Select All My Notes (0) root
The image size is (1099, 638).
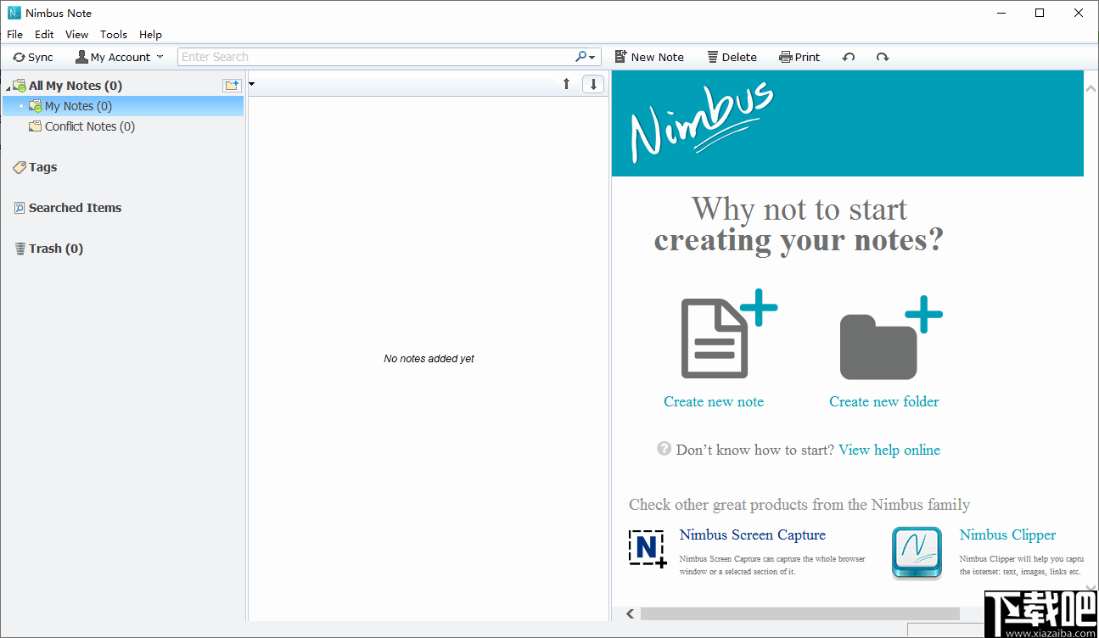point(76,86)
